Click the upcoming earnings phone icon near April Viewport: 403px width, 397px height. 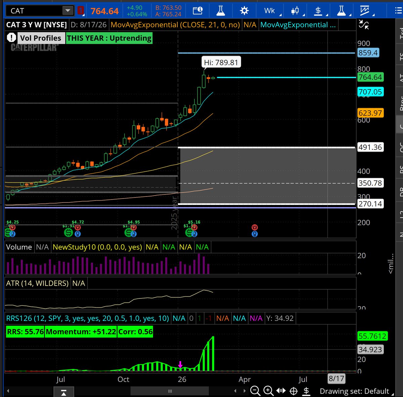(255, 228)
